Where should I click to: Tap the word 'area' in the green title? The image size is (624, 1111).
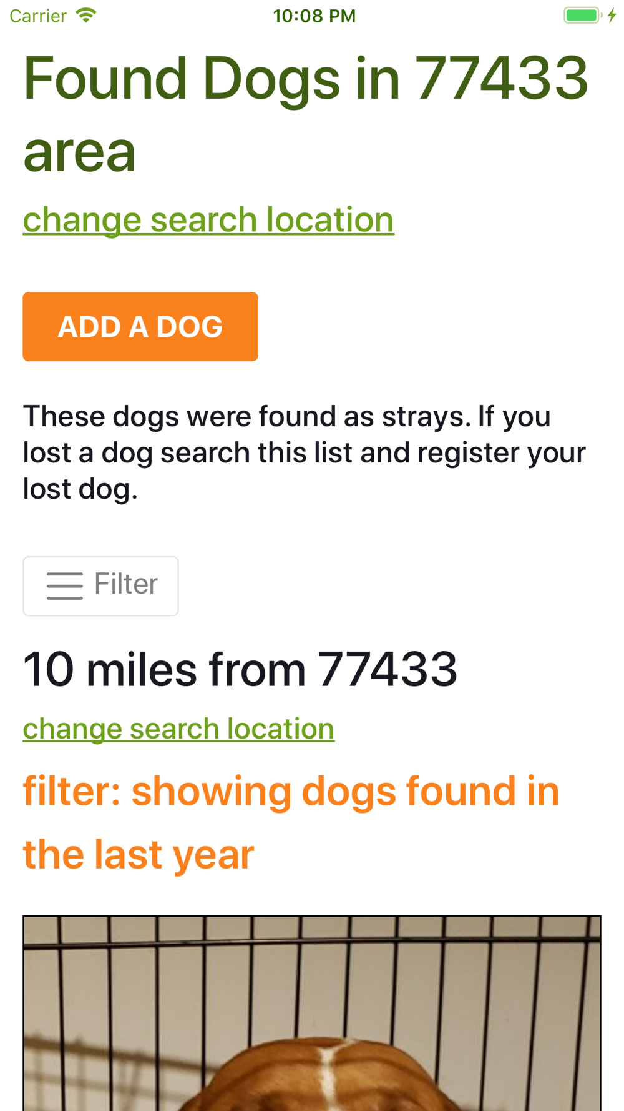(x=79, y=153)
